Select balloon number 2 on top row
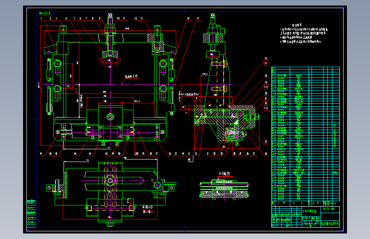The image size is (370, 239). (x=50, y=18)
